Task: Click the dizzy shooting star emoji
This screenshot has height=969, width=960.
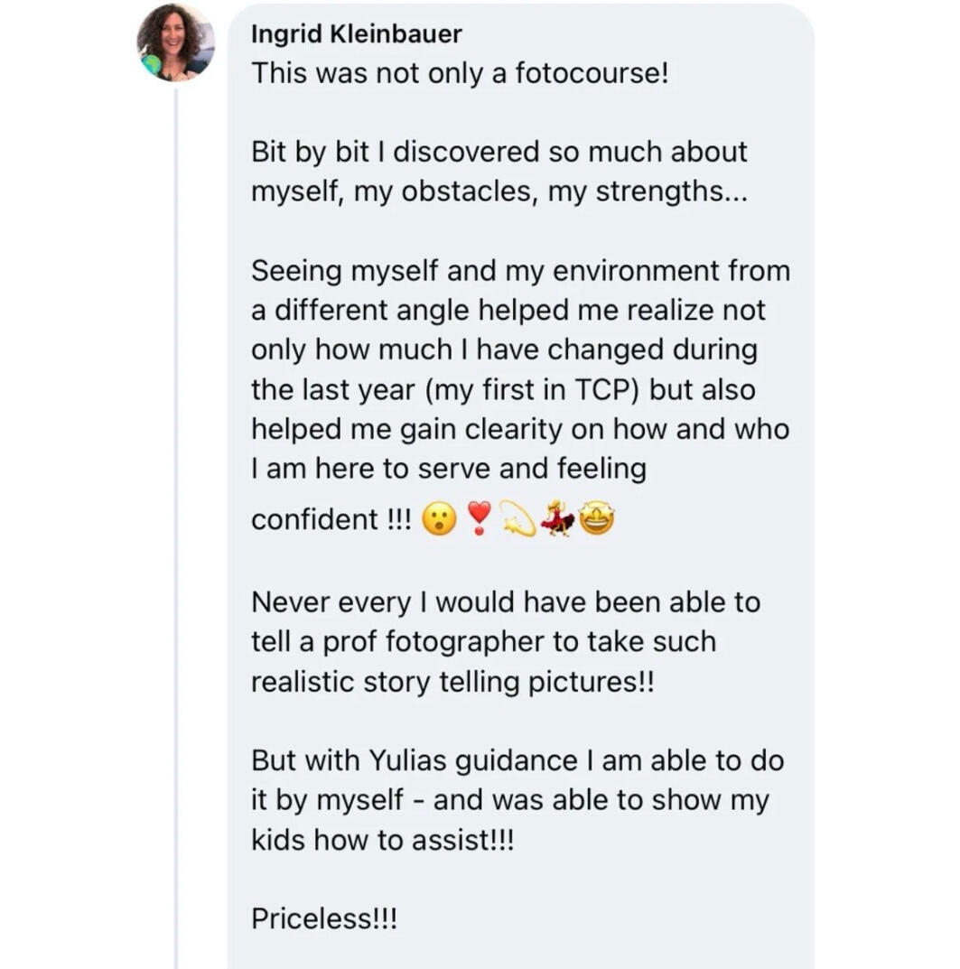Action: click(517, 517)
